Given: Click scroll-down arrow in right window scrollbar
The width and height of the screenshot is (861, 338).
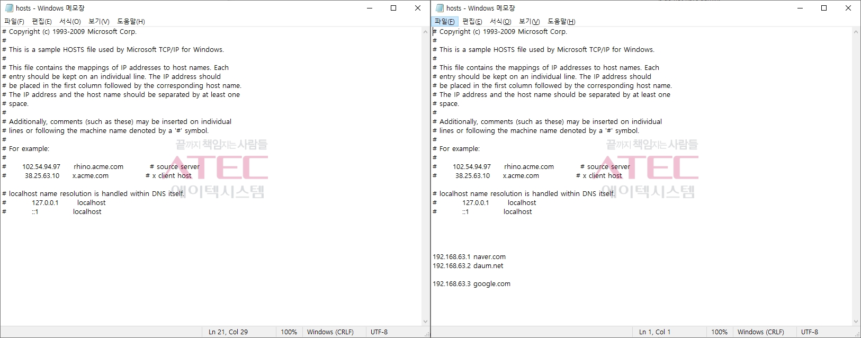Looking at the screenshot, I should (856, 322).
